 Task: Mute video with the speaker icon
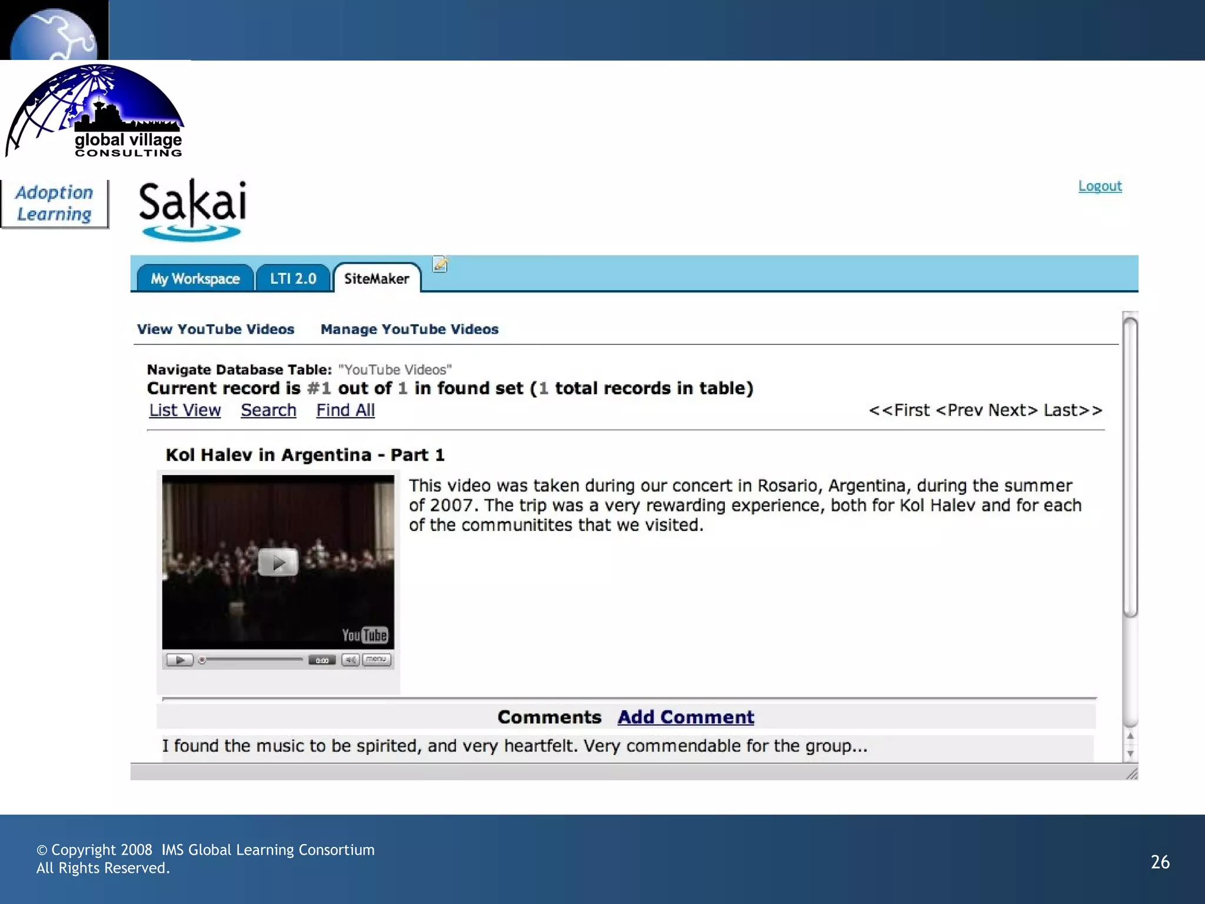tap(350, 660)
